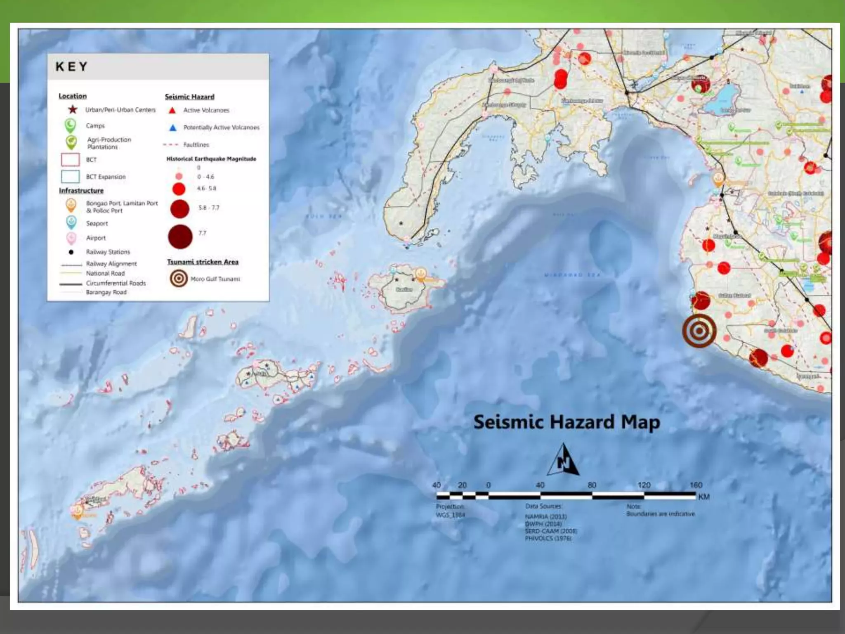Click the north arrow compass symbol
Screen dimensions: 845x634
[x=563, y=460]
